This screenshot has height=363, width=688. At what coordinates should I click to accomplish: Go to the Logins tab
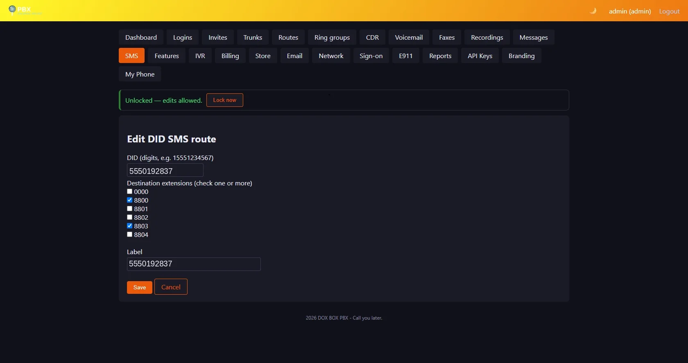tap(182, 37)
